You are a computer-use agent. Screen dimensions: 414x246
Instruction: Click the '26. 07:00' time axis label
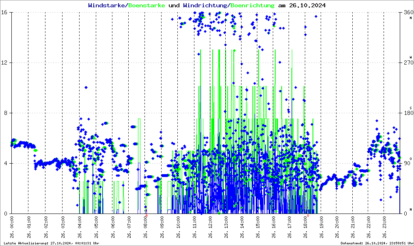(x=129, y=227)
